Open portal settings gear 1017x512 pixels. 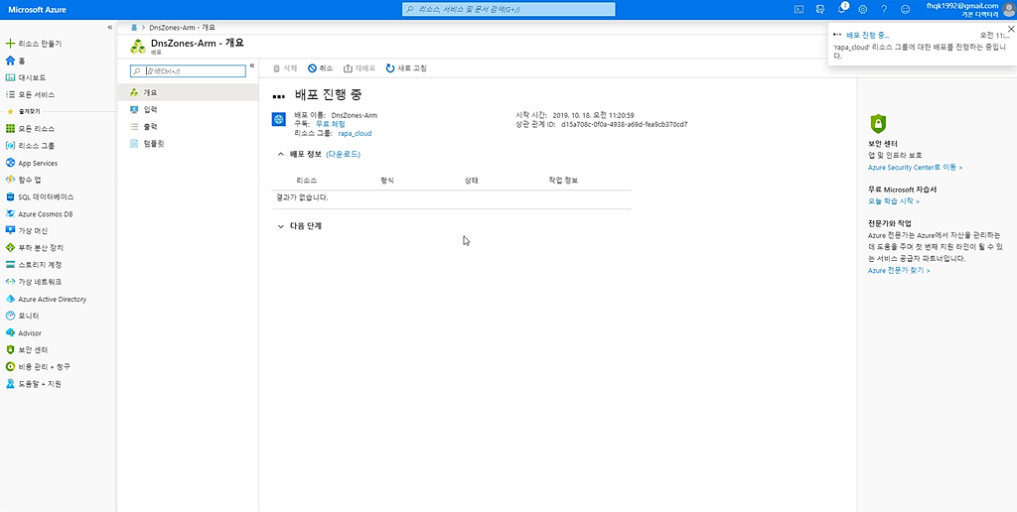pyautogui.click(x=863, y=9)
